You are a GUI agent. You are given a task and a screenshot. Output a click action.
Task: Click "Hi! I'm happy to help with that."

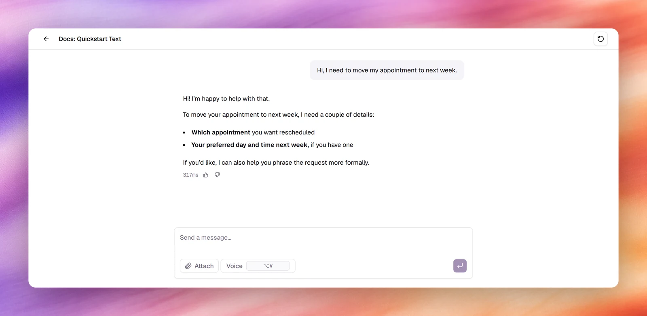[226, 99]
